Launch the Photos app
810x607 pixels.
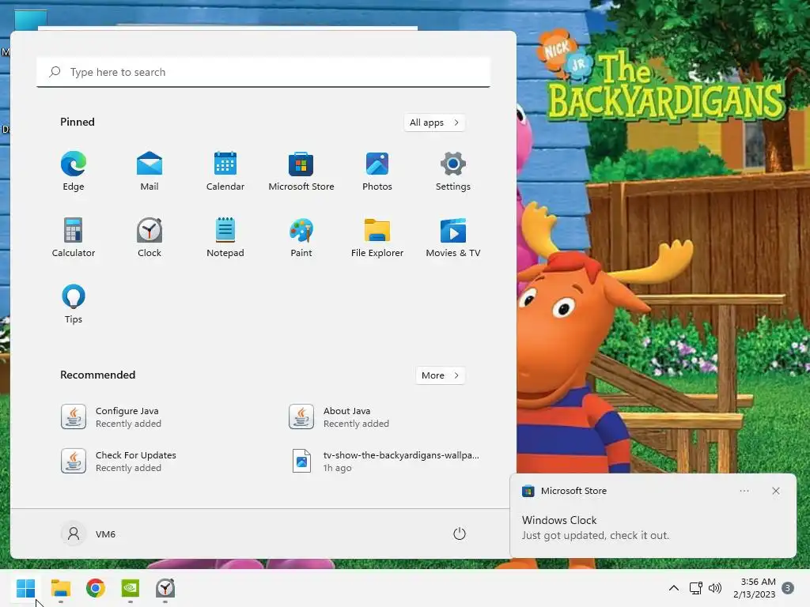tap(377, 172)
